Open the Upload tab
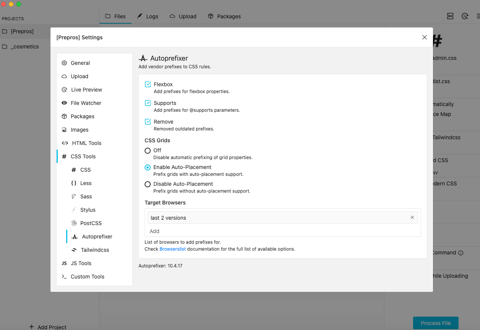The image size is (480, 330). click(183, 16)
